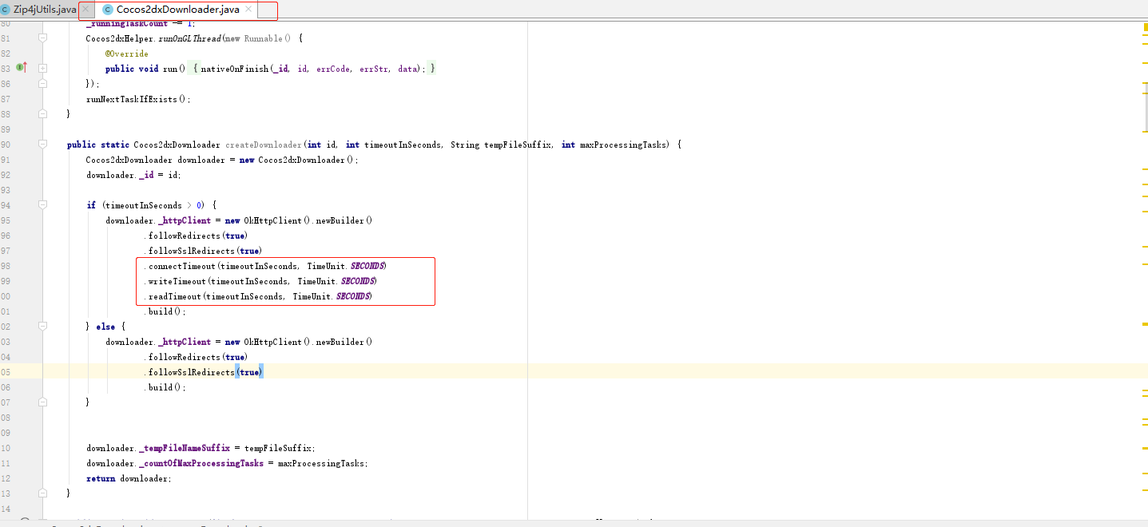Screen dimensions: 1148x527
Task: Click the .connectTimeout call line
Action: [x=265, y=266]
